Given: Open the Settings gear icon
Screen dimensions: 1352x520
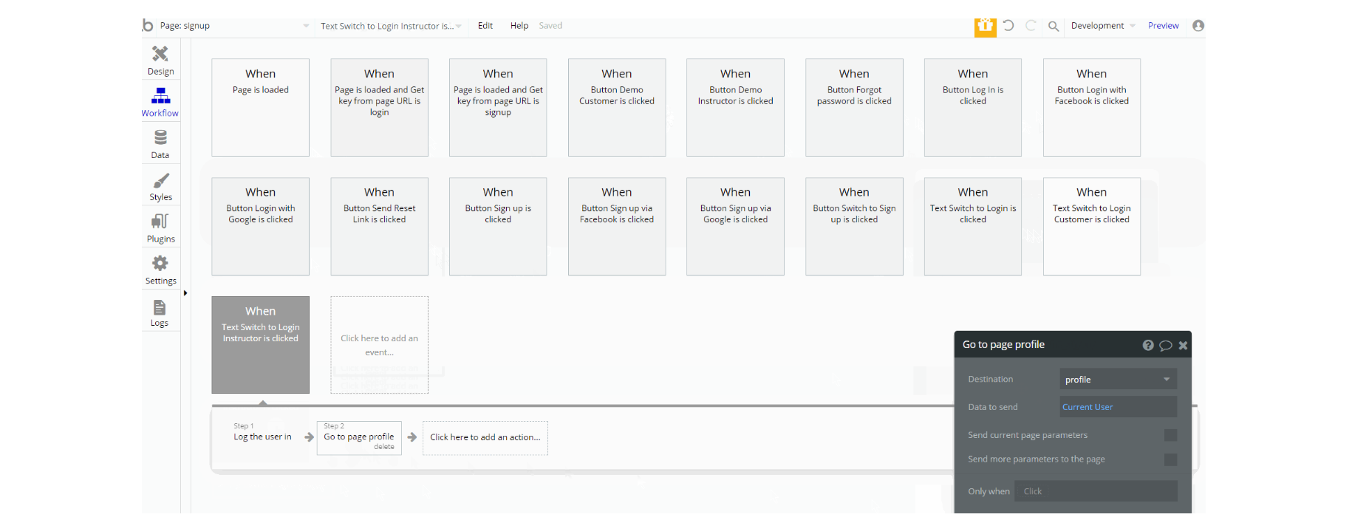Looking at the screenshot, I should tap(160, 264).
